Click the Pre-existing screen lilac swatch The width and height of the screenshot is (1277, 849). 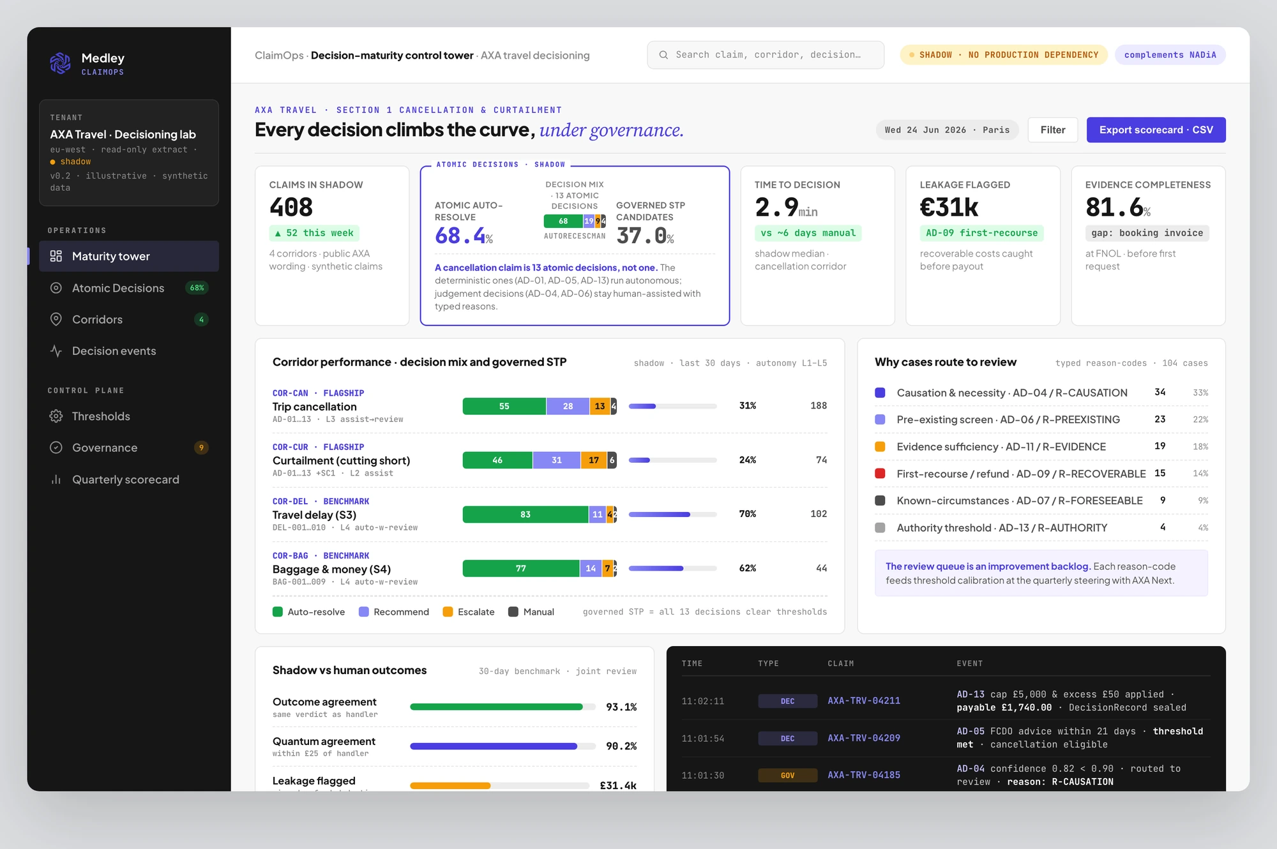880,419
